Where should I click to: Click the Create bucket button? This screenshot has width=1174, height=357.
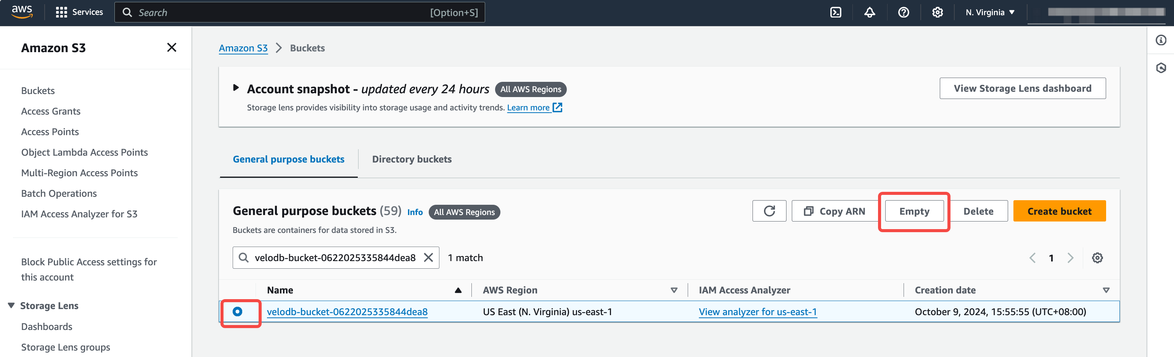tap(1059, 211)
